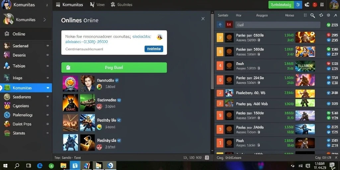Click the blue button in notice card

coord(154,49)
